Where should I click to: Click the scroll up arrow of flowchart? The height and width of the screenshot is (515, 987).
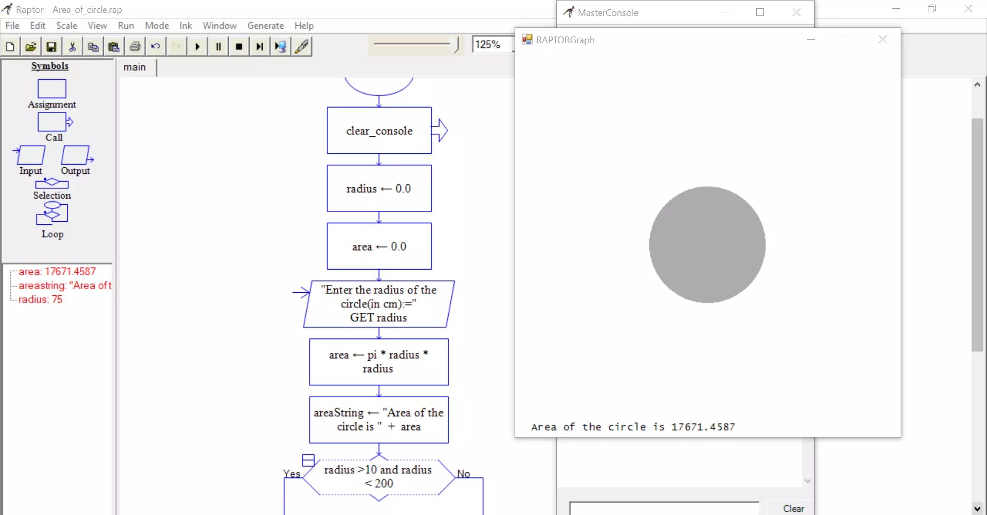click(977, 84)
